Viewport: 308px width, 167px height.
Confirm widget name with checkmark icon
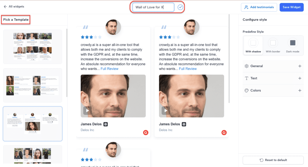[180, 7]
